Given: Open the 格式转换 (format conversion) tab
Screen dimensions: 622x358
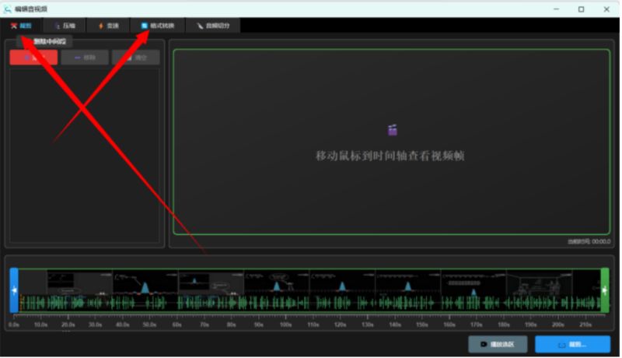Looking at the screenshot, I should point(158,26).
